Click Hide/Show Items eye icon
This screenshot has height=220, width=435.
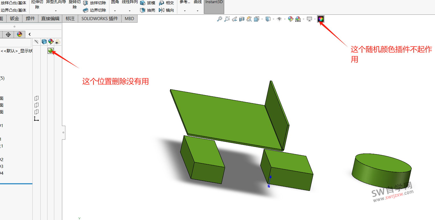pos(279,19)
